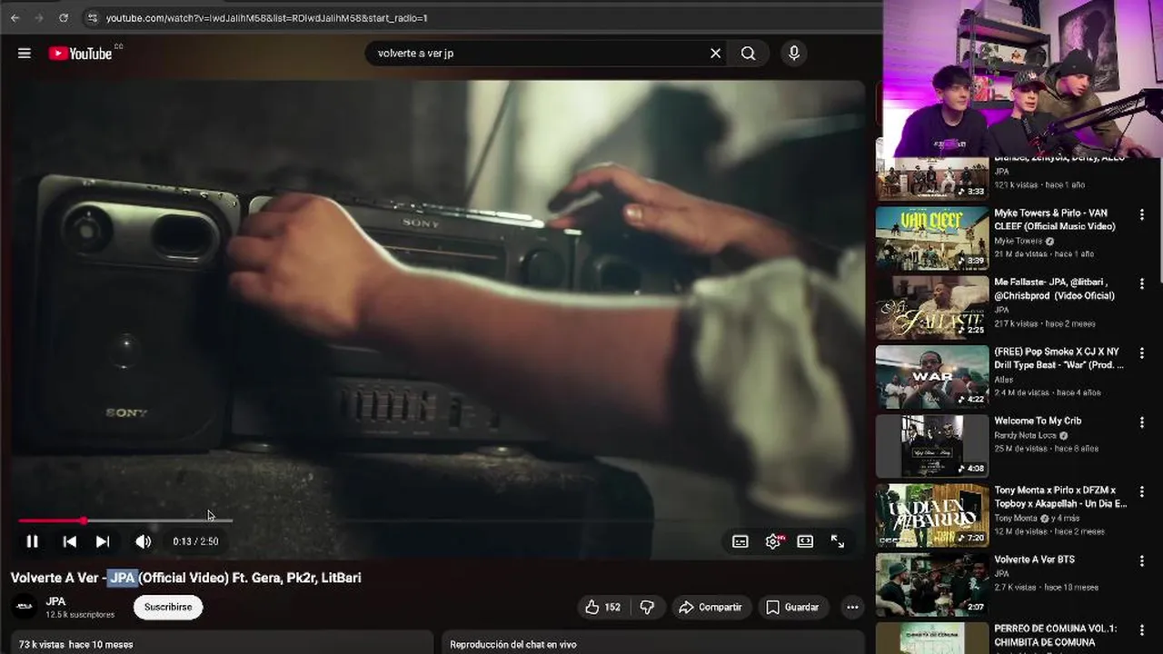The image size is (1163, 654).
Task: Reload the browser page
Action: coord(64,17)
